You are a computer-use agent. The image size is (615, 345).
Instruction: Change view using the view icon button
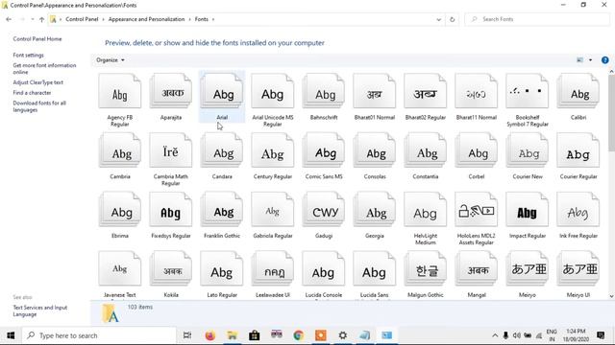click(579, 59)
